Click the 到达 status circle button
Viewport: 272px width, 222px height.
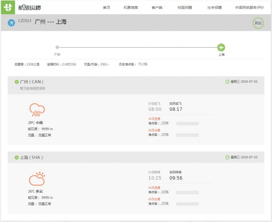coord(258,23)
